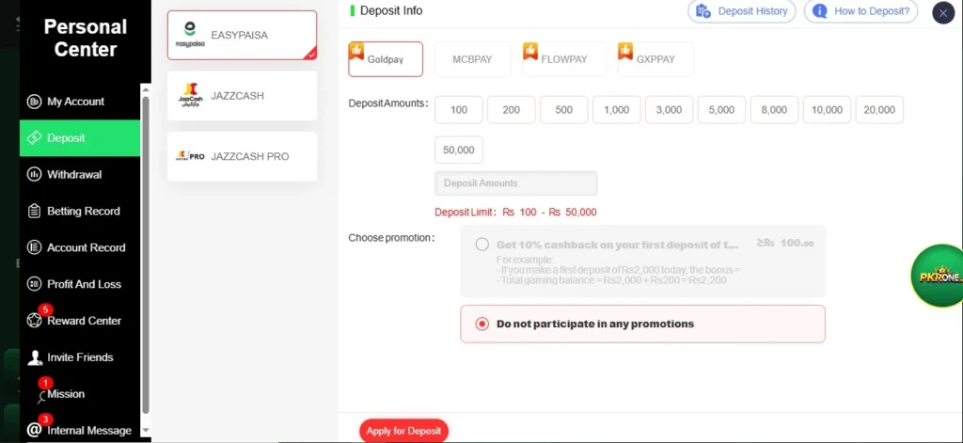This screenshot has width=963, height=443.
Task: Pick the 20,000 deposit amount
Action: tap(879, 110)
